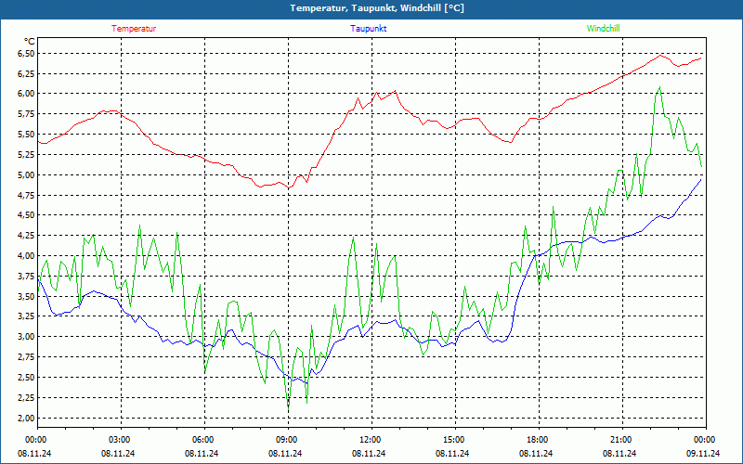The width and height of the screenshot is (743, 464).
Task: Click the 2,75 y-axis value
Action: pos(26,357)
